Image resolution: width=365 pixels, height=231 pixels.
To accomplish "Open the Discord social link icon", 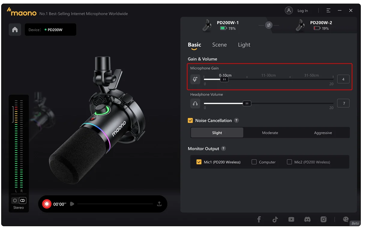I will click(x=307, y=219).
